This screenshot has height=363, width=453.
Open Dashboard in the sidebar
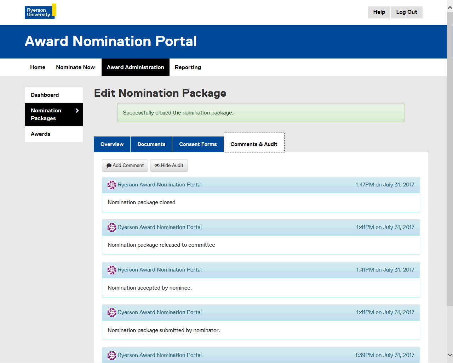(45, 95)
